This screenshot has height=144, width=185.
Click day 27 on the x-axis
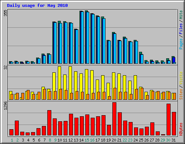(x=152, y=140)
